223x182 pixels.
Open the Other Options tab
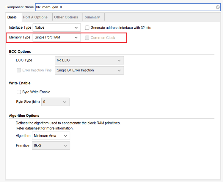[x=66, y=17]
